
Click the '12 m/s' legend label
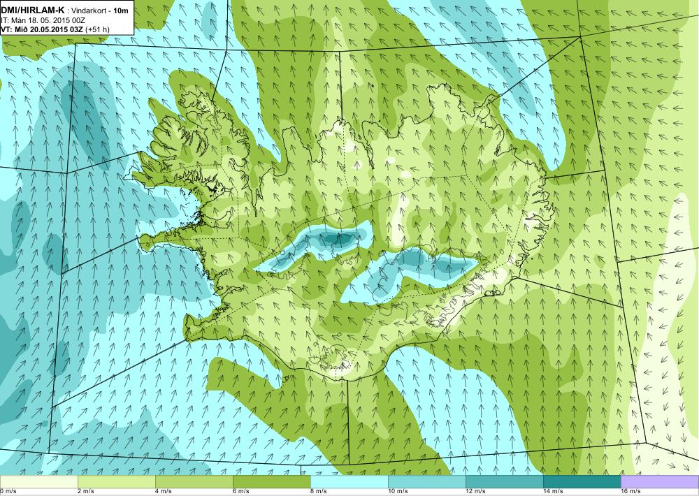(x=475, y=492)
